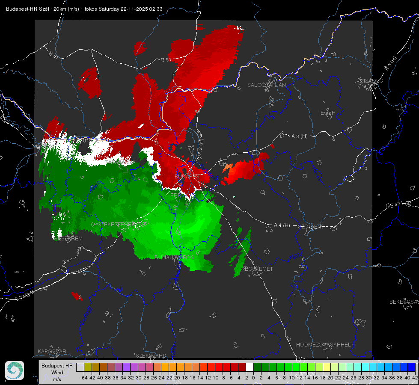Click the blue Somogy county label
The width and height of the screenshot is (419, 385).
[x=86, y=316]
